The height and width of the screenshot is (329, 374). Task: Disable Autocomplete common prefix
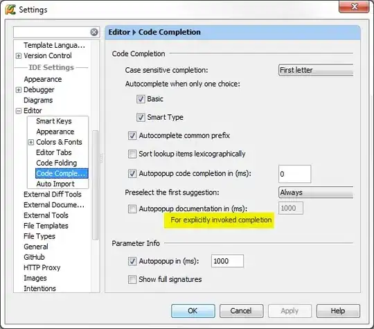(132, 136)
